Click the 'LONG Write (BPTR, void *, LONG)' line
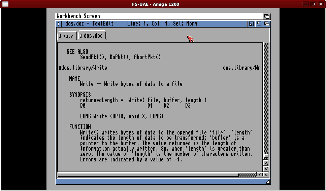This screenshot has width=326, height=191. (122, 116)
